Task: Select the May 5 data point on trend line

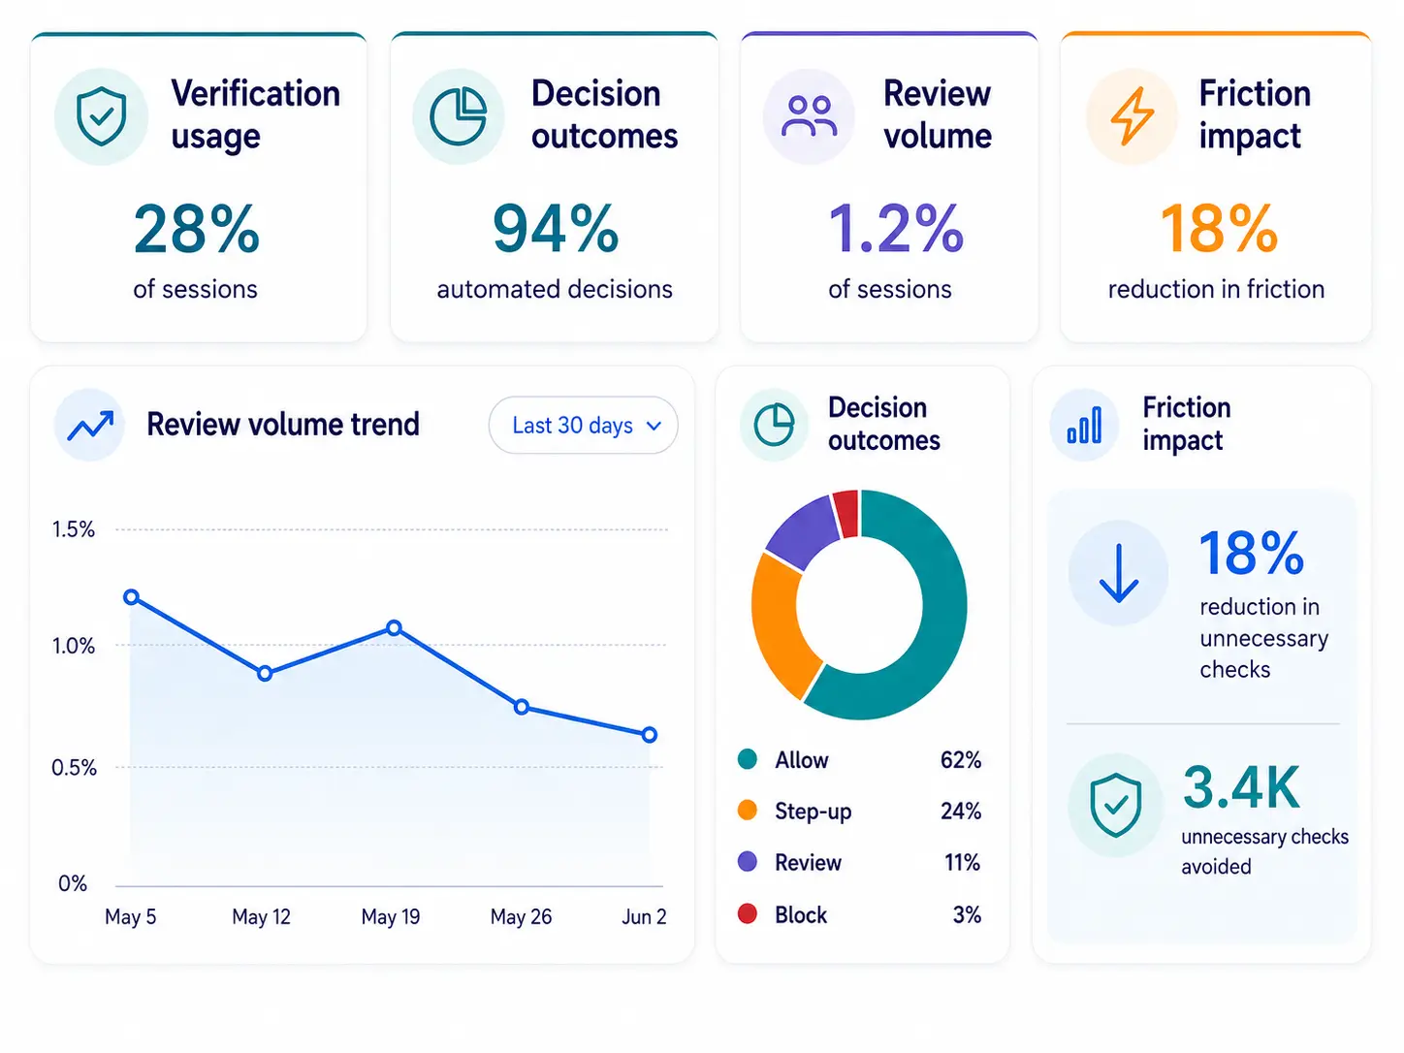Action: click(132, 597)
